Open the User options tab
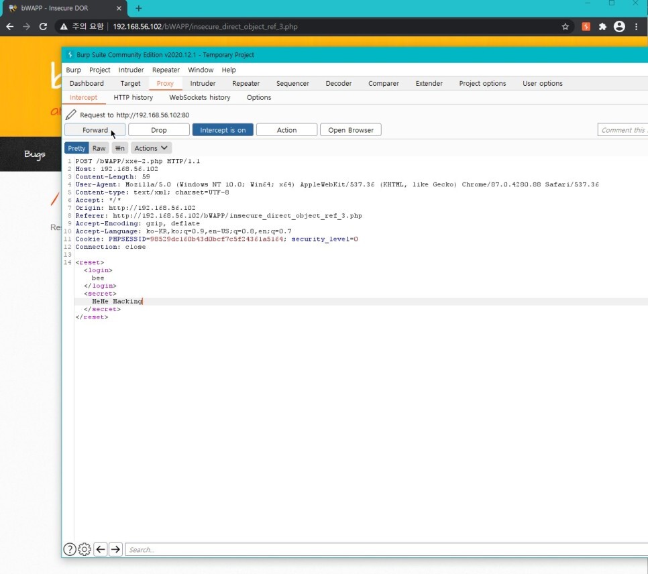 tap(543, 83)
